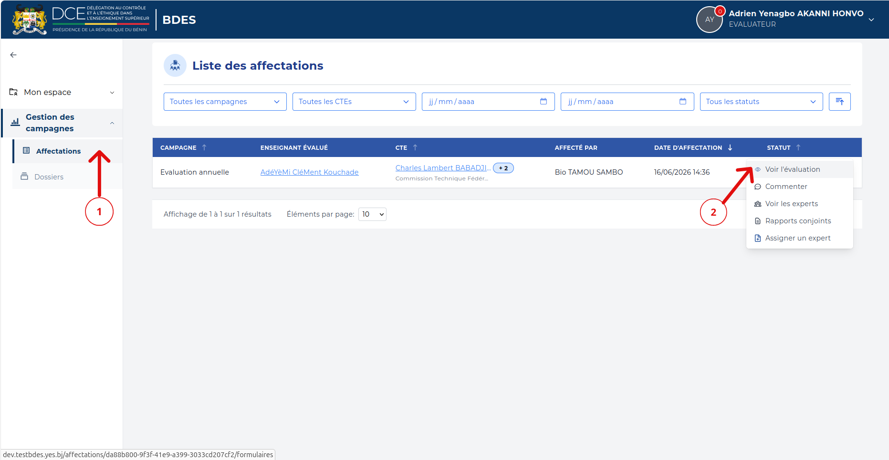Expand the user menu chevron
This screenshot has width=889, height=460.
871,20
